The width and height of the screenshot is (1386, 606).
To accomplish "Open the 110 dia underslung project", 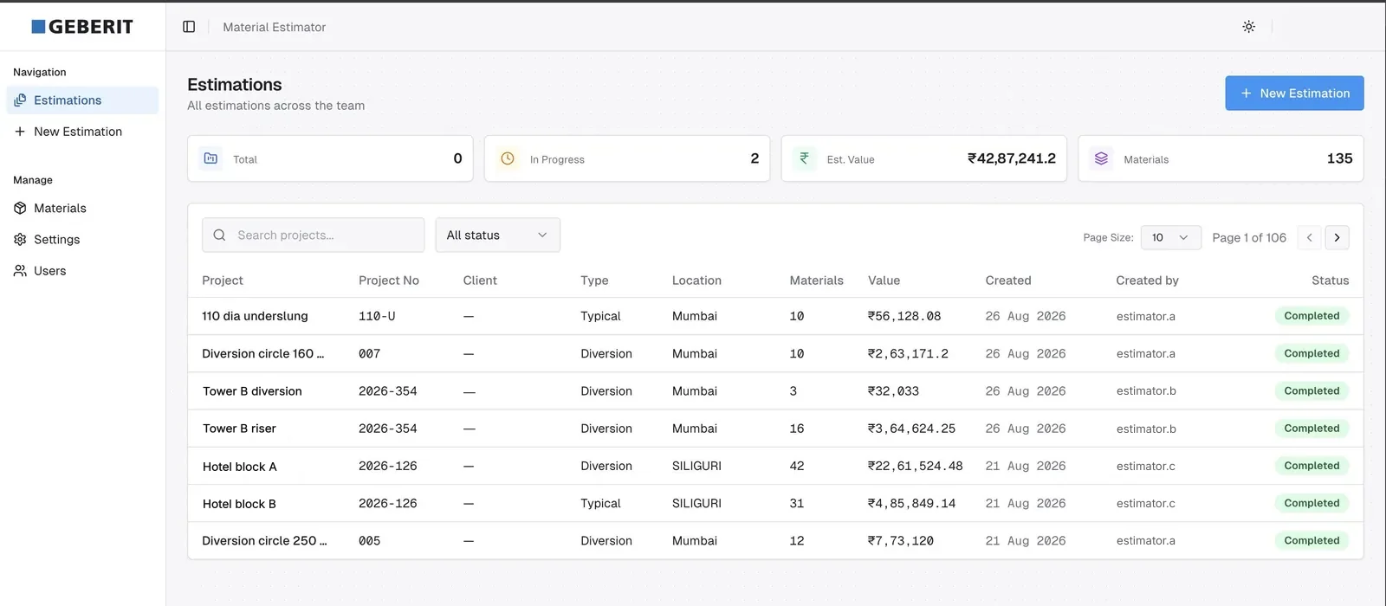I will [x=255, y=316].
